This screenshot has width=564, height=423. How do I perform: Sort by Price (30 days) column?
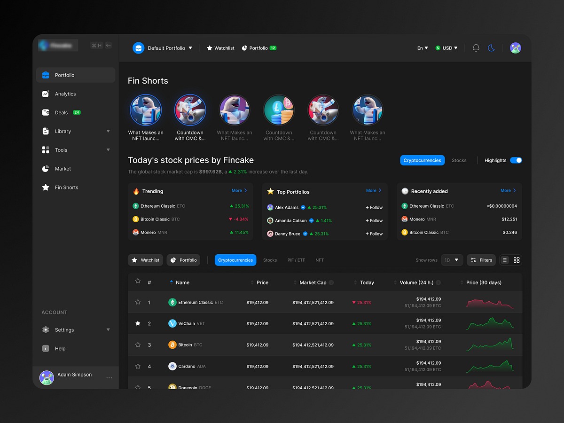[x=480, y=282]
